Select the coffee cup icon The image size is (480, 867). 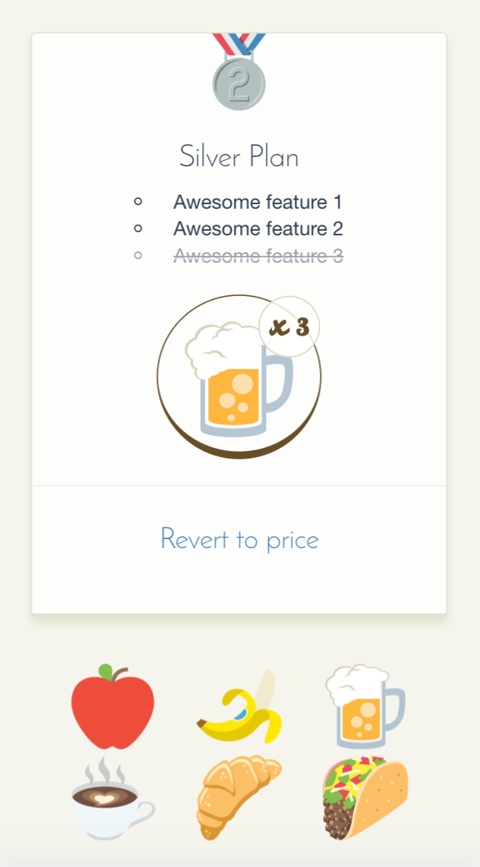tap(112, 797)
